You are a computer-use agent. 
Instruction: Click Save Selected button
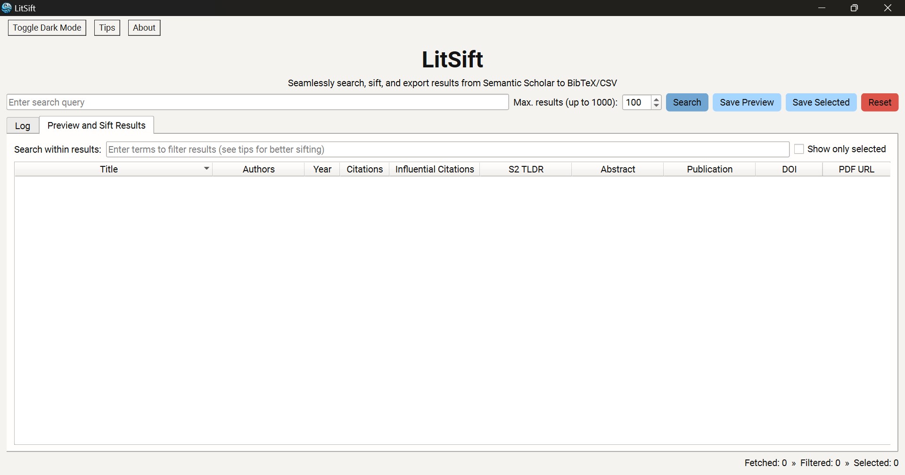click(x=821, y=102)
